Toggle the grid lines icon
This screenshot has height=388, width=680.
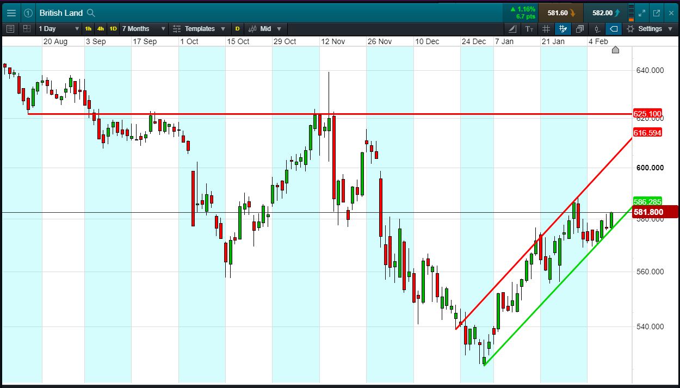[546, 29]
